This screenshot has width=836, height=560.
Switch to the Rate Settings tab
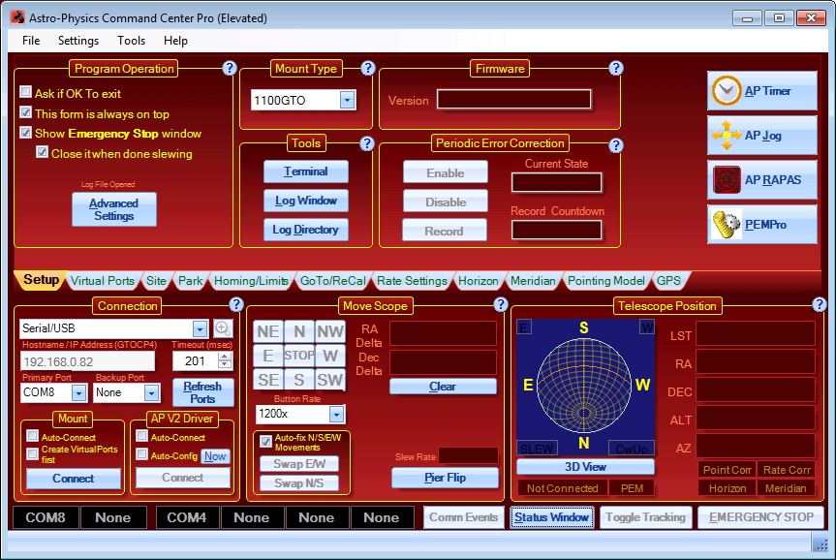click(412, 281)
